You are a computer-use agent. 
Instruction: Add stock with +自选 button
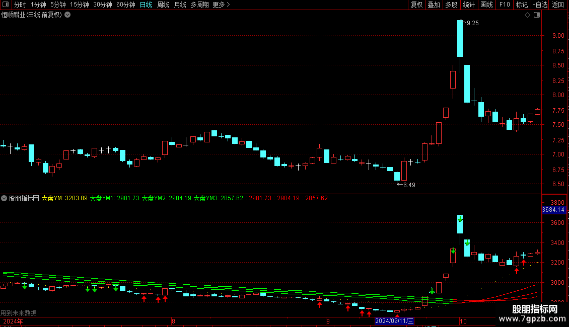tap(540, 5)
